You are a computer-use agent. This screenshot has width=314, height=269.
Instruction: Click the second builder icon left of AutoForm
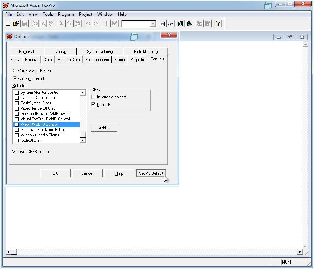[189, 24]
